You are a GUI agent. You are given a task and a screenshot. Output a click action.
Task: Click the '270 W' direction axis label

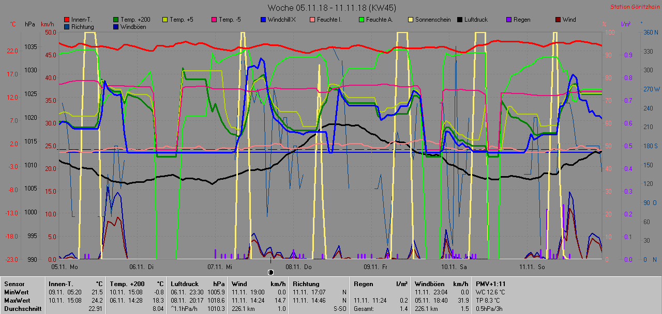pyautogui.click(x=651, y=89)
